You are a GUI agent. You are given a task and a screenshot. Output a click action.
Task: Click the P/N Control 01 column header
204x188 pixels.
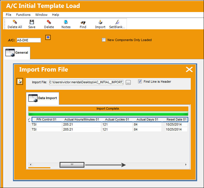coord(47,119)
